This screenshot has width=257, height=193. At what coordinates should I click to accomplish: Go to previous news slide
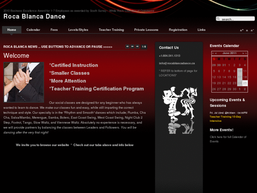[133, 47]
